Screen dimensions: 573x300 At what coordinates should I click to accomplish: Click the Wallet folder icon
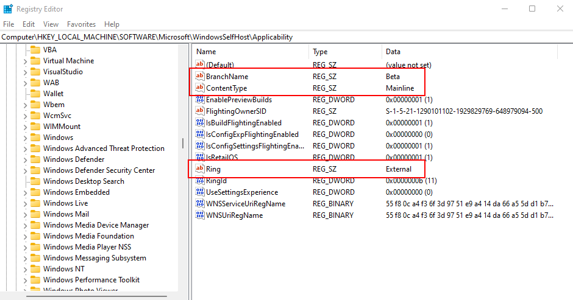coord(35,94)
